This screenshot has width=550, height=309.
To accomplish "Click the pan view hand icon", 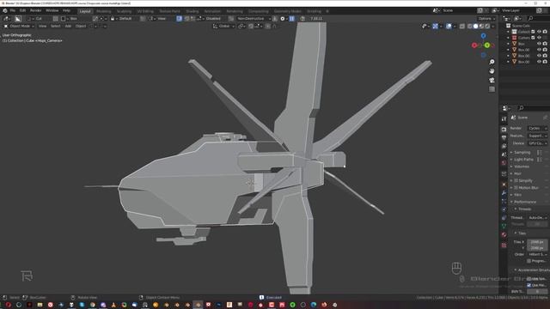I will point(492,70).
